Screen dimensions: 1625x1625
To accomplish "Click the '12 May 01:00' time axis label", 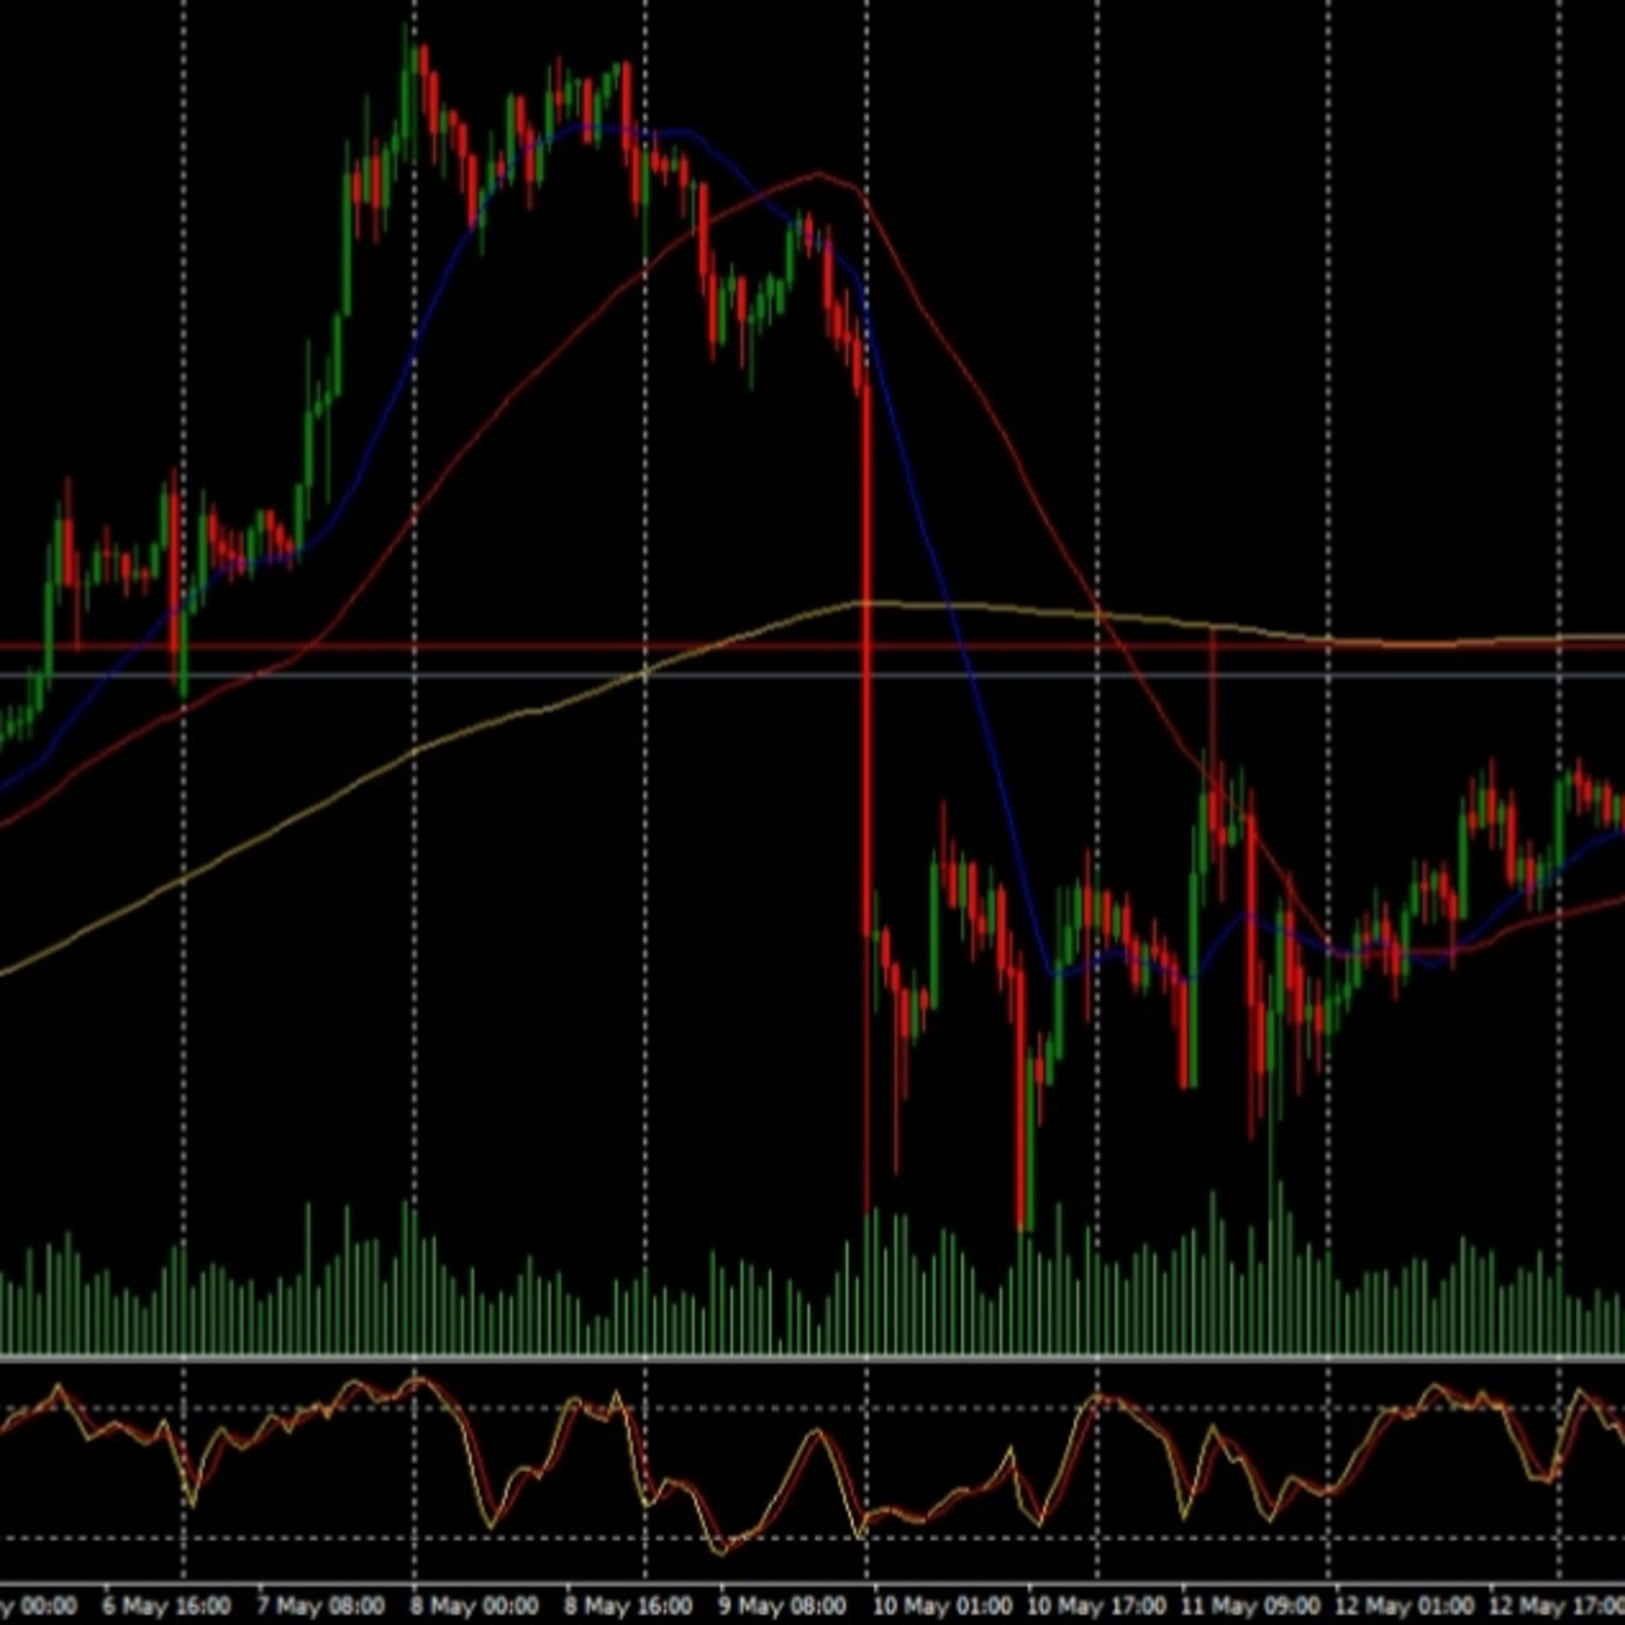I will (x=1406, y=1605).
